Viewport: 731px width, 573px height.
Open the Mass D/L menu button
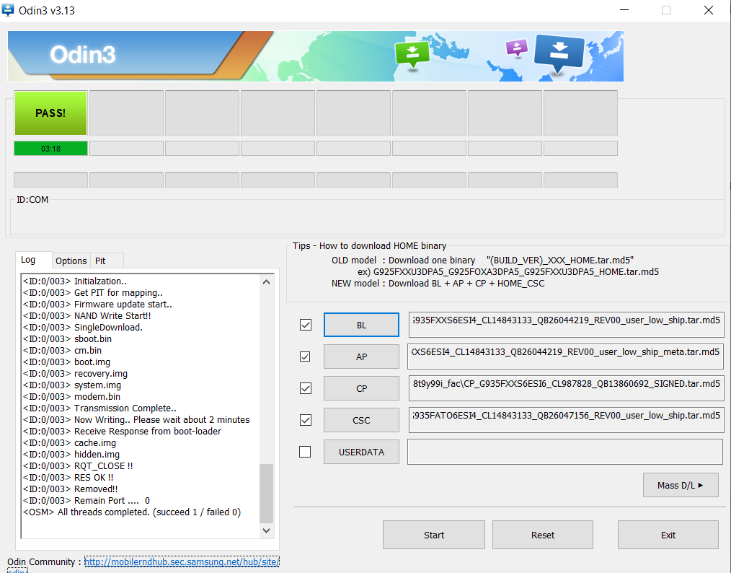[x=681, y=485]
